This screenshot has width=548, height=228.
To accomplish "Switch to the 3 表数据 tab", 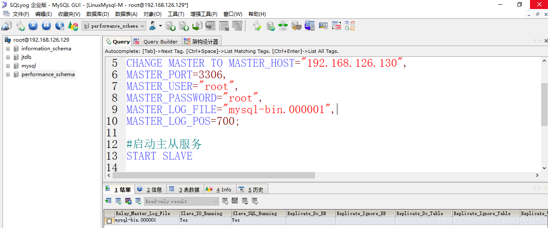I will click(184, 189).
